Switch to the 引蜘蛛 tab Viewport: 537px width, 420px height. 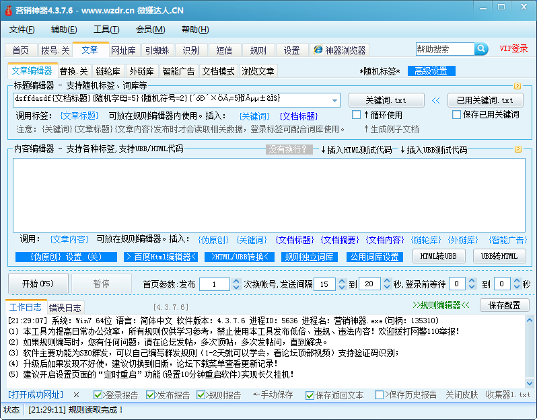click(157, 50)
